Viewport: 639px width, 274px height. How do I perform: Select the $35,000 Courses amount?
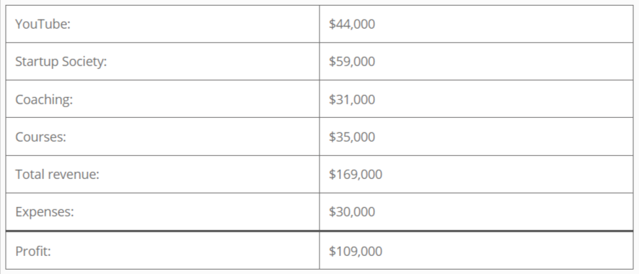click(x=352, y=137)
